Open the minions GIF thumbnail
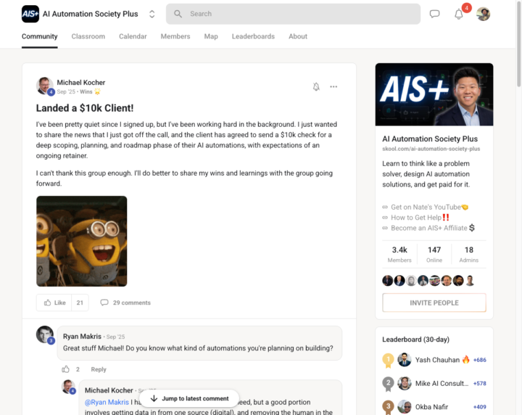This screenshot has width=522, height=415. [x=81, y=241]
